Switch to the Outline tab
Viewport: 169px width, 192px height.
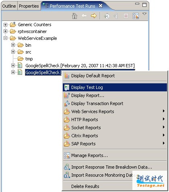pyautogui.click(x=9, y=6)
